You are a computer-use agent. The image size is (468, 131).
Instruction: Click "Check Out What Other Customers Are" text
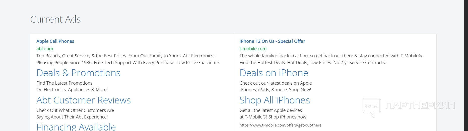[75, 110]
